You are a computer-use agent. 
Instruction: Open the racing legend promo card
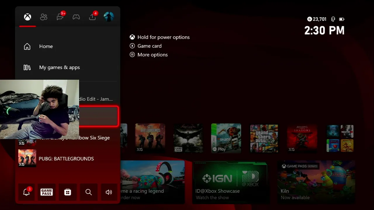point(152,182)
